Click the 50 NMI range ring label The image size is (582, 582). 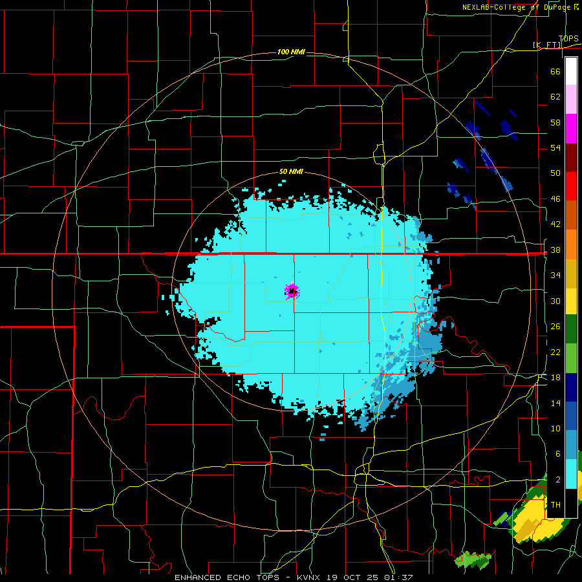point(291,171)
